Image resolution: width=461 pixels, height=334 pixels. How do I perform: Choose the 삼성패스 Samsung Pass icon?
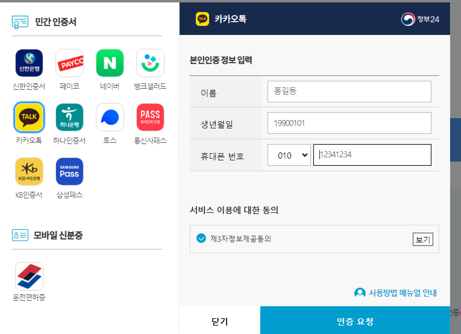69,171
